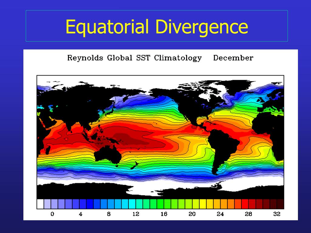This screenshot has width=311, height=233.
Task: Click the '16' color scale label
Action: 164,214
